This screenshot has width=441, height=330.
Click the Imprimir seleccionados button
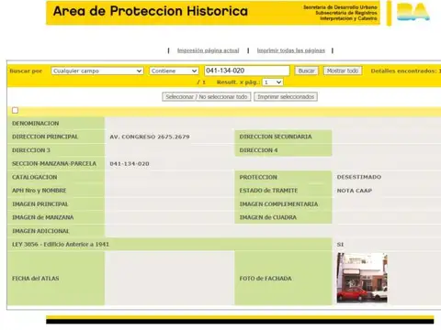pos(286,97)
